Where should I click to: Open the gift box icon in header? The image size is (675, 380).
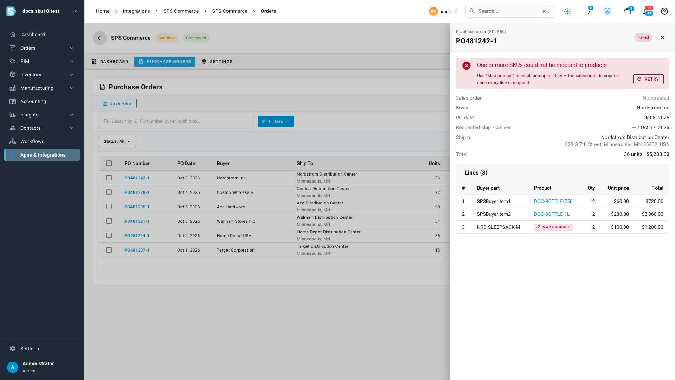628,11
